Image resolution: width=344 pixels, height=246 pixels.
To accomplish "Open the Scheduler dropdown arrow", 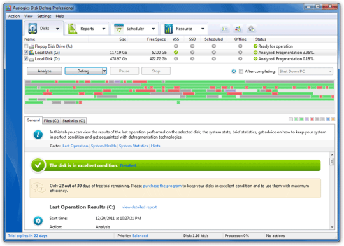I will pyautogui.click(x=154, y=29).
